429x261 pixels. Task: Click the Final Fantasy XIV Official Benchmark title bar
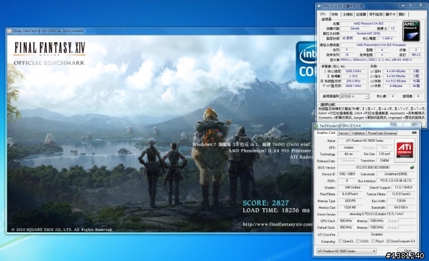(x=160, y=31)
